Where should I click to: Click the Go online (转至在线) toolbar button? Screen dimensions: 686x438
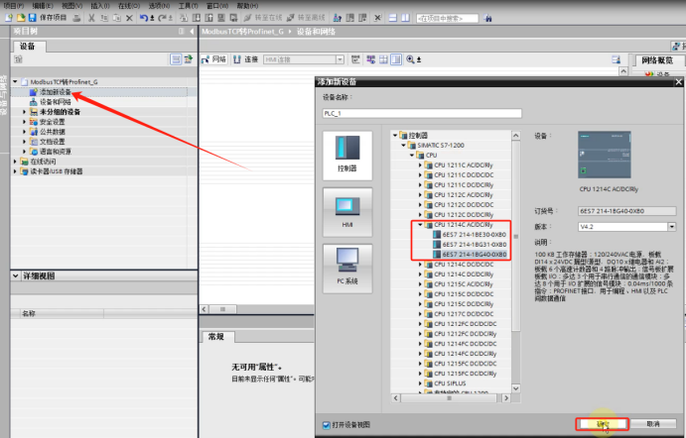tap(262, 18)
